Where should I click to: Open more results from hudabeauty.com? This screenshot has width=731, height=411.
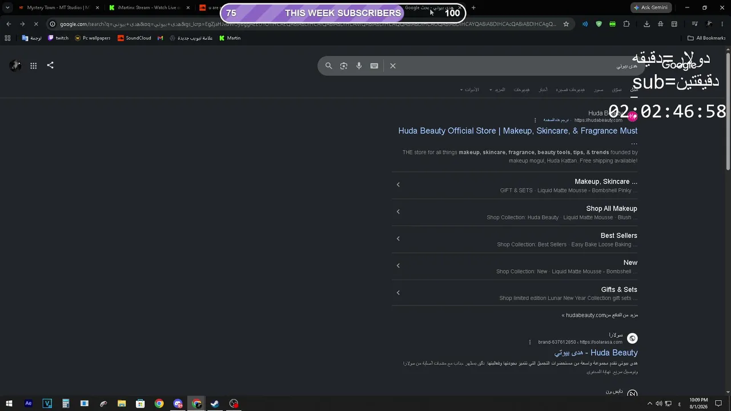coord(600,315)
